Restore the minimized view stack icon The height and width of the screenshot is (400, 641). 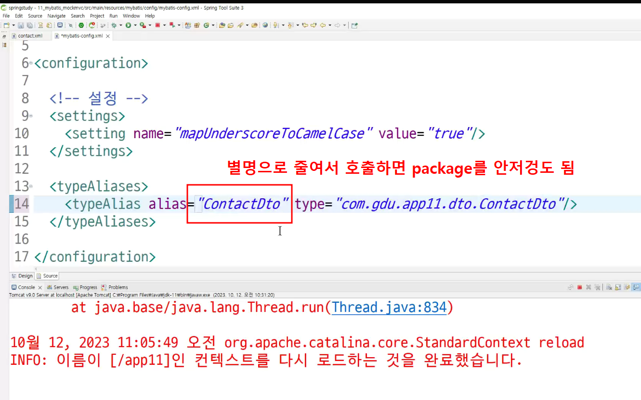click(4, 36)
